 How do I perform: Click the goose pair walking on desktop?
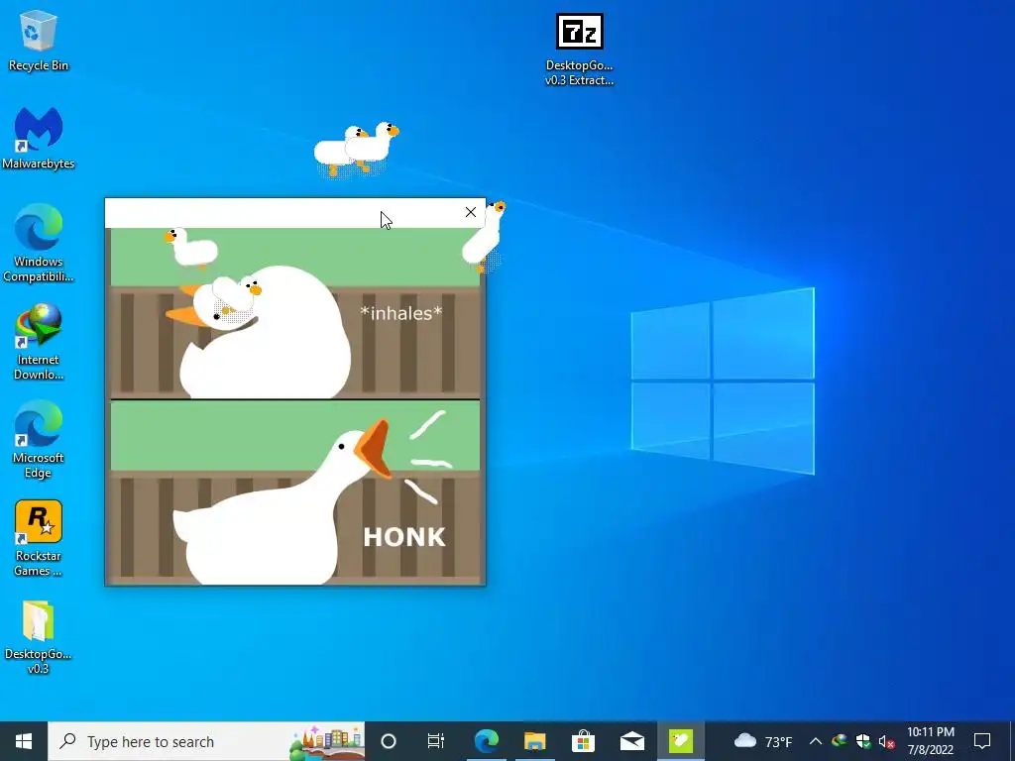click(x=356, y=151)
